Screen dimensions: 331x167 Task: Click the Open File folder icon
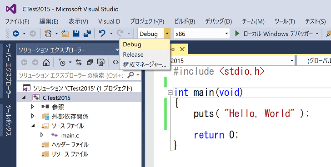pyautogui.click(x=65, y=34)
